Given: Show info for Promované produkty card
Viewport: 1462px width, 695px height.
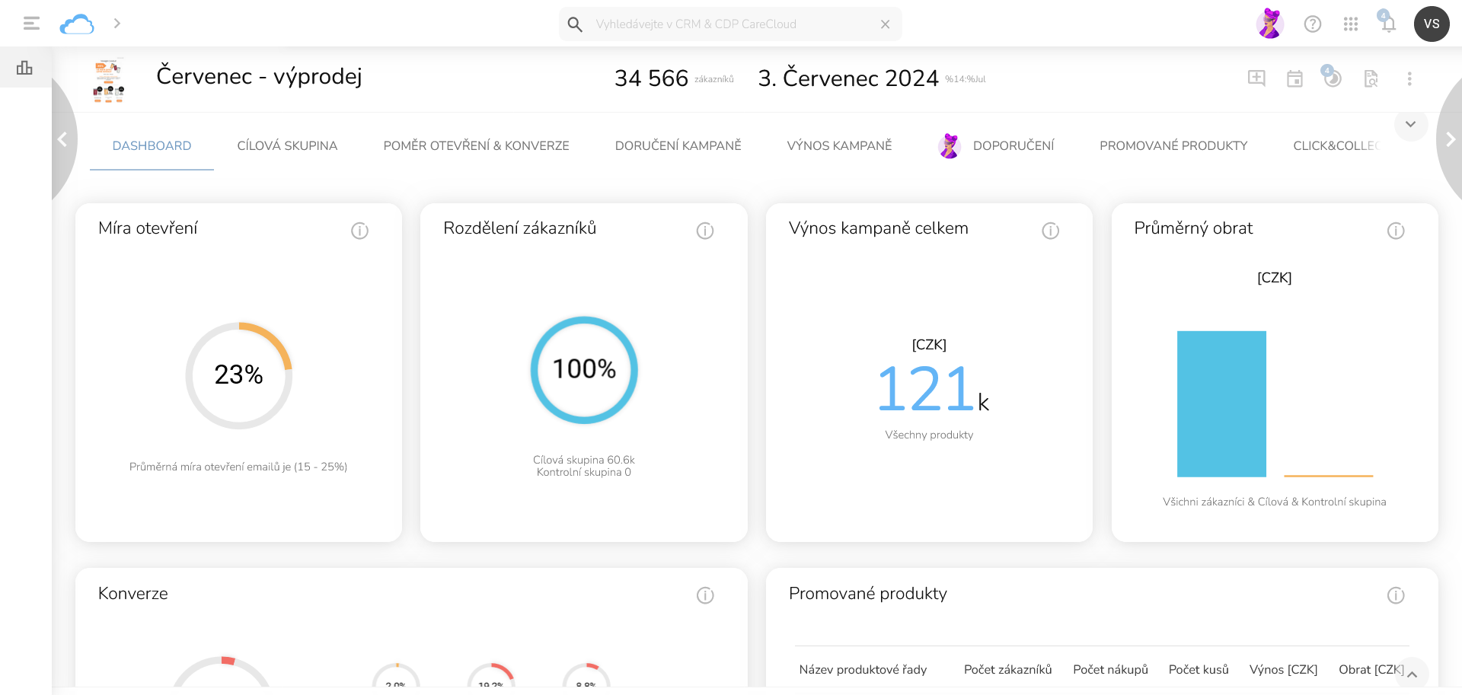Looking at the screenshot, I should pos(1396,595).
